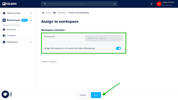Click the Foleon logo
The image size is (178, 100).
pyautogui.click(x=10, y=4)
